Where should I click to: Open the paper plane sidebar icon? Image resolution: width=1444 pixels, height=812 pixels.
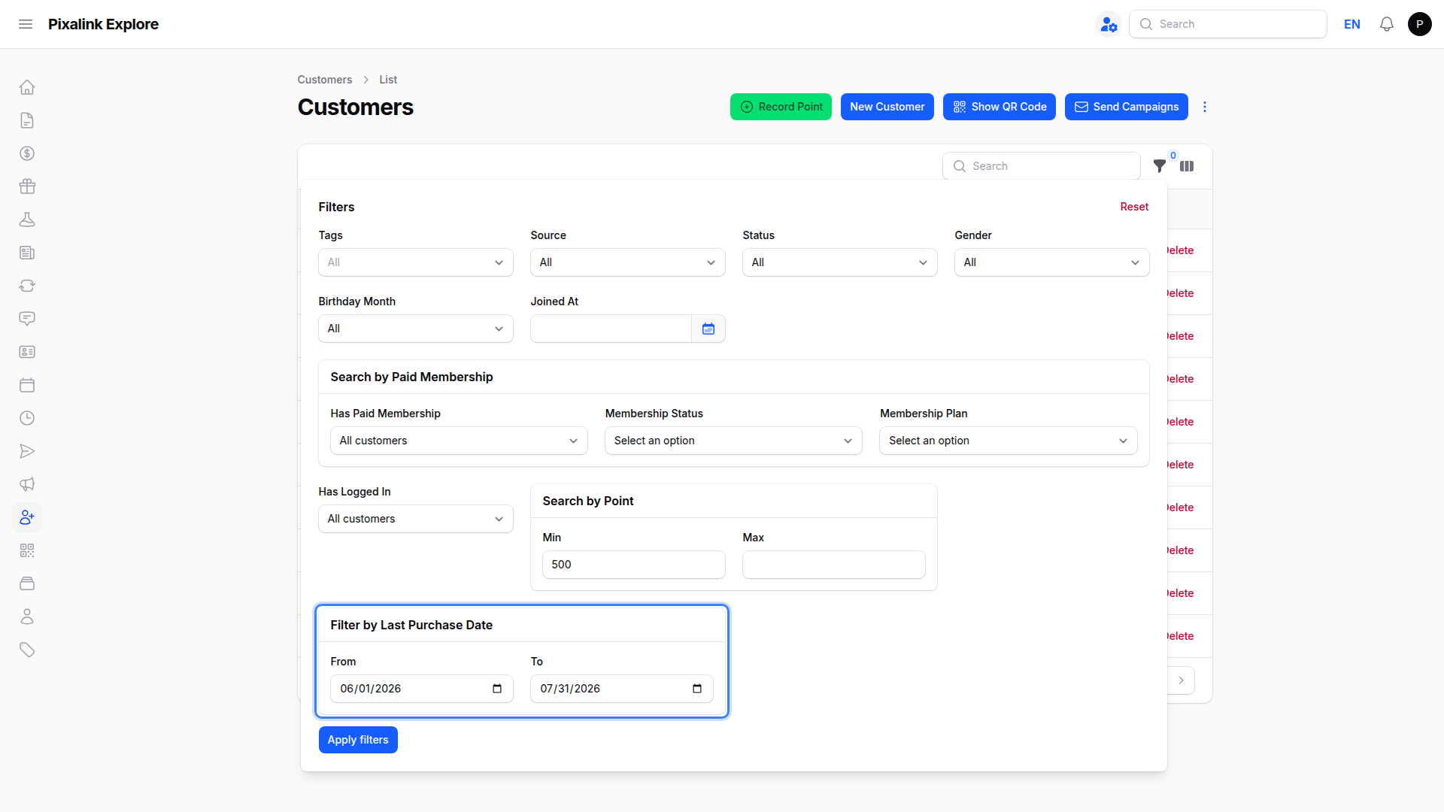27,451
